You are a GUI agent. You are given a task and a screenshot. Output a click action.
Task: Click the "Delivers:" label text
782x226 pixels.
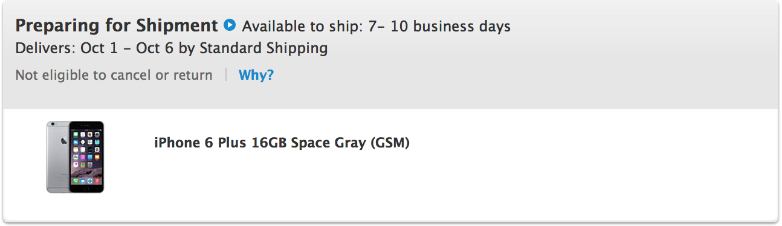pos(45,48)
